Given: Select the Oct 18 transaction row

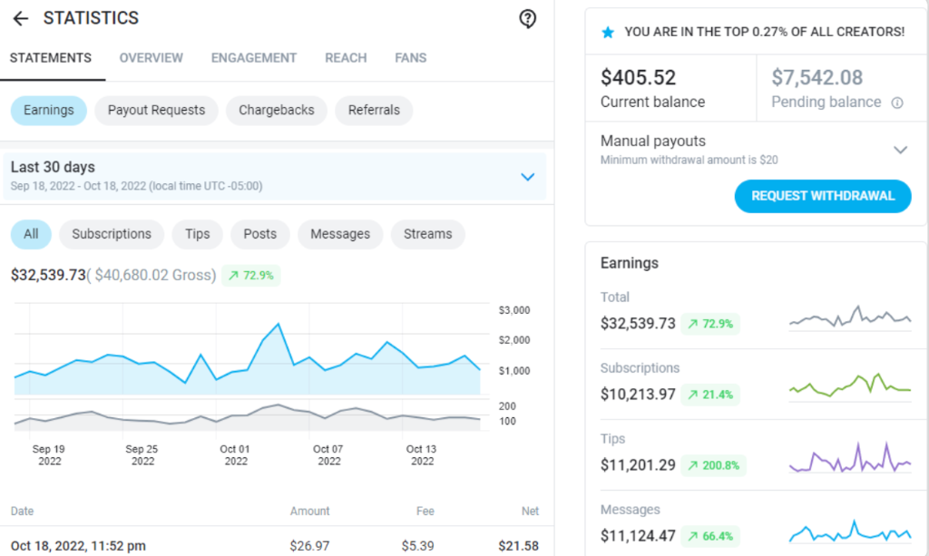Looking at the screenshot, I should (272, 545).
